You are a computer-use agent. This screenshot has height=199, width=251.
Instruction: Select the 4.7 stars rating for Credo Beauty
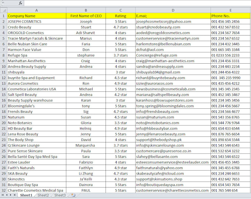pyautogui.click(x=121, y=27)
